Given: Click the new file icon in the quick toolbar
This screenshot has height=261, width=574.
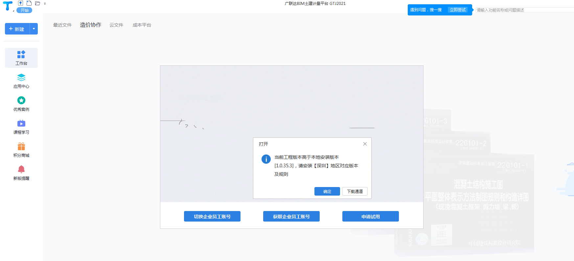Looking at the screenshot, I should [x=29, y=3].
